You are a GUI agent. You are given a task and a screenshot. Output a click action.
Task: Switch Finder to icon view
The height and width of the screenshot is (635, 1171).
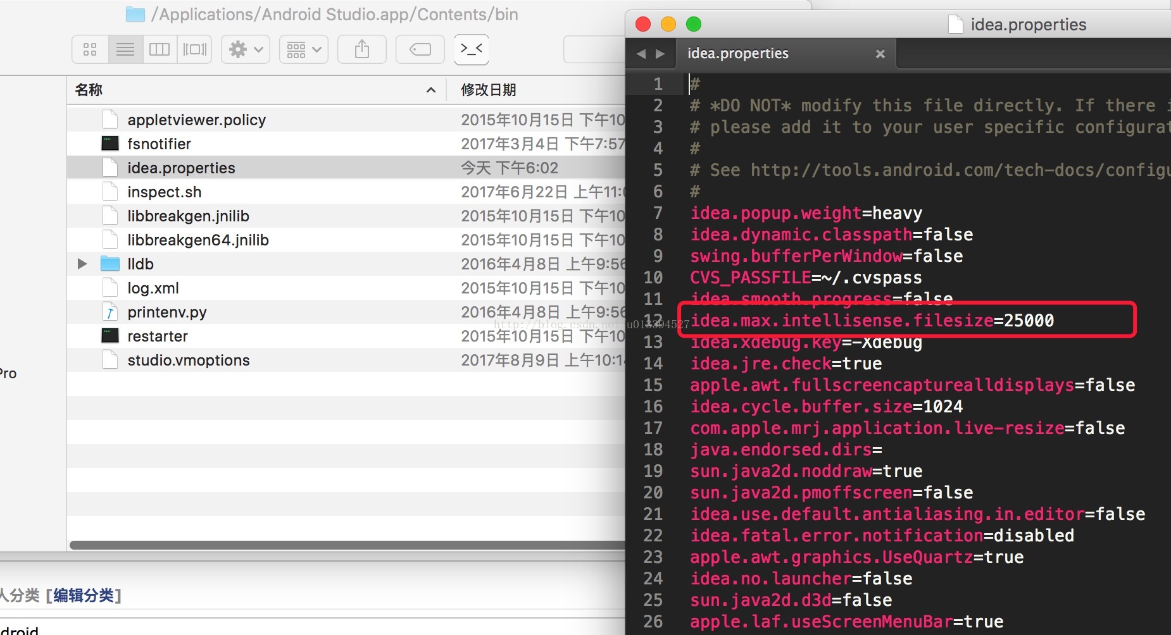(90, 49)
